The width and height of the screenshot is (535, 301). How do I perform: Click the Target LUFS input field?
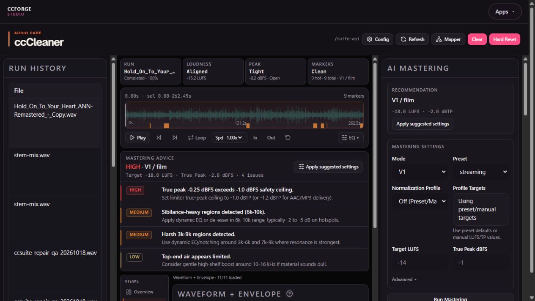[420, 263]
